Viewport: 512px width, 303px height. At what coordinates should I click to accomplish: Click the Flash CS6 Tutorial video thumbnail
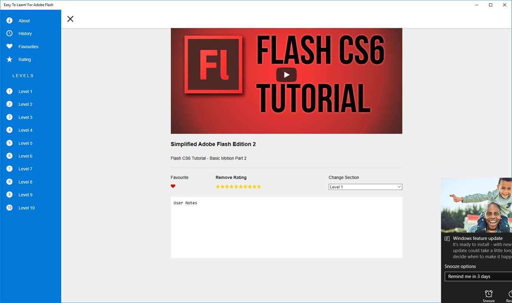[286, 81]
